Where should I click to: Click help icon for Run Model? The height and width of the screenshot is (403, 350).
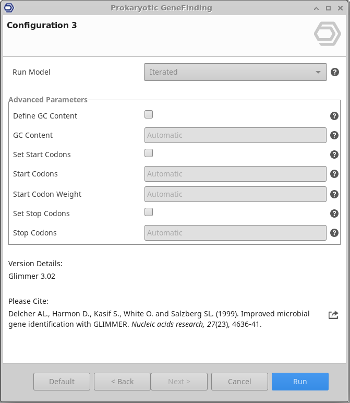[335, 72]
